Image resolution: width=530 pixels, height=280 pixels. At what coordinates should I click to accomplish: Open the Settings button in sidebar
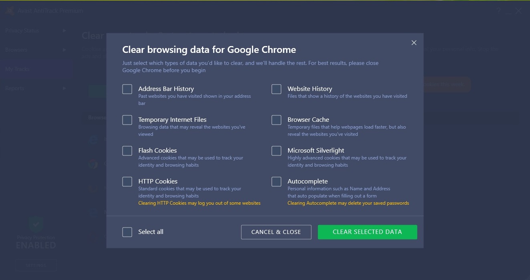(36, 265)
